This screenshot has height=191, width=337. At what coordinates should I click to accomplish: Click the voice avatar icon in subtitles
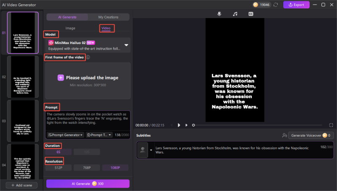(143, 149)
